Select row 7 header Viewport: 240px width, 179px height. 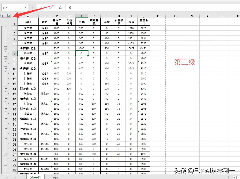pyautogui.click(x=14, y=53)
